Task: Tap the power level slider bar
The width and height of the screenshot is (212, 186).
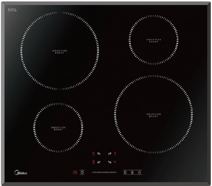Action: [x=104, y=172]
